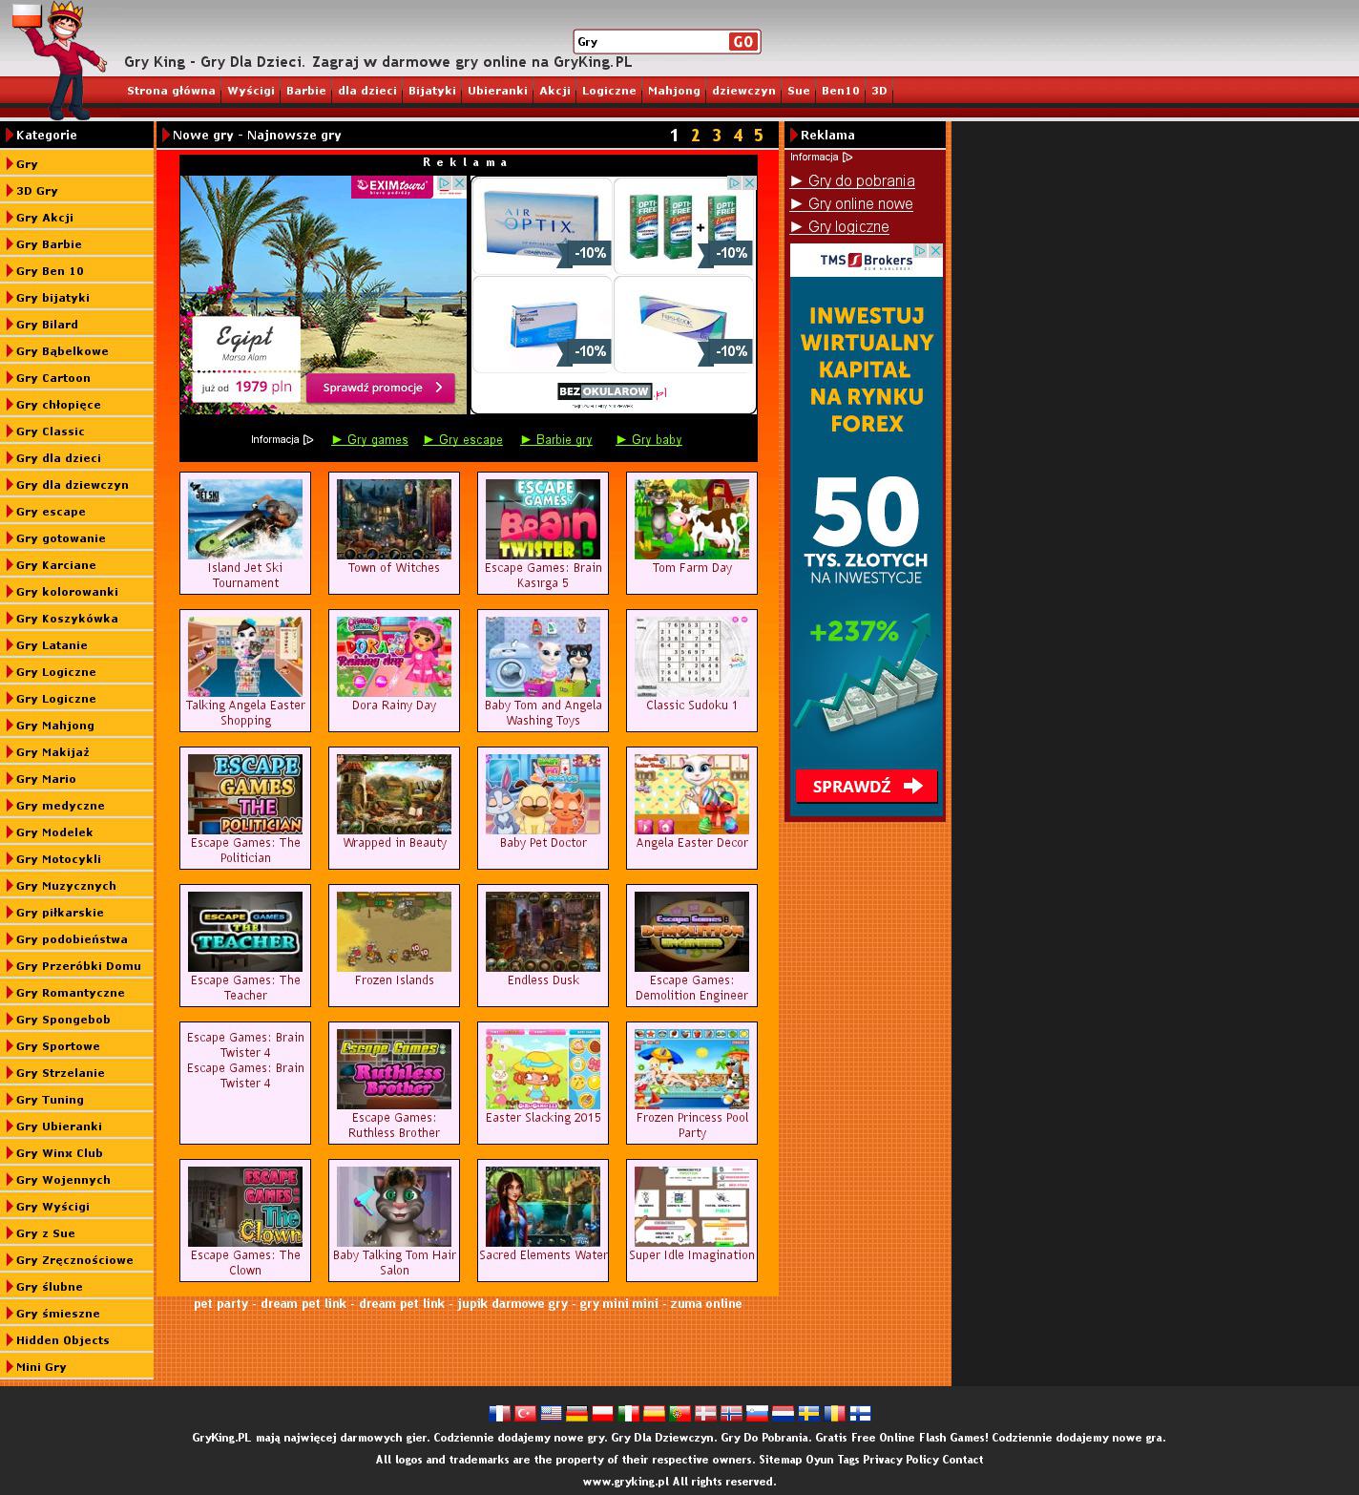The width and height of the screenshot is (1359, 1495).
Task: Click the French flag in the footer
Action: (499, 1414)
